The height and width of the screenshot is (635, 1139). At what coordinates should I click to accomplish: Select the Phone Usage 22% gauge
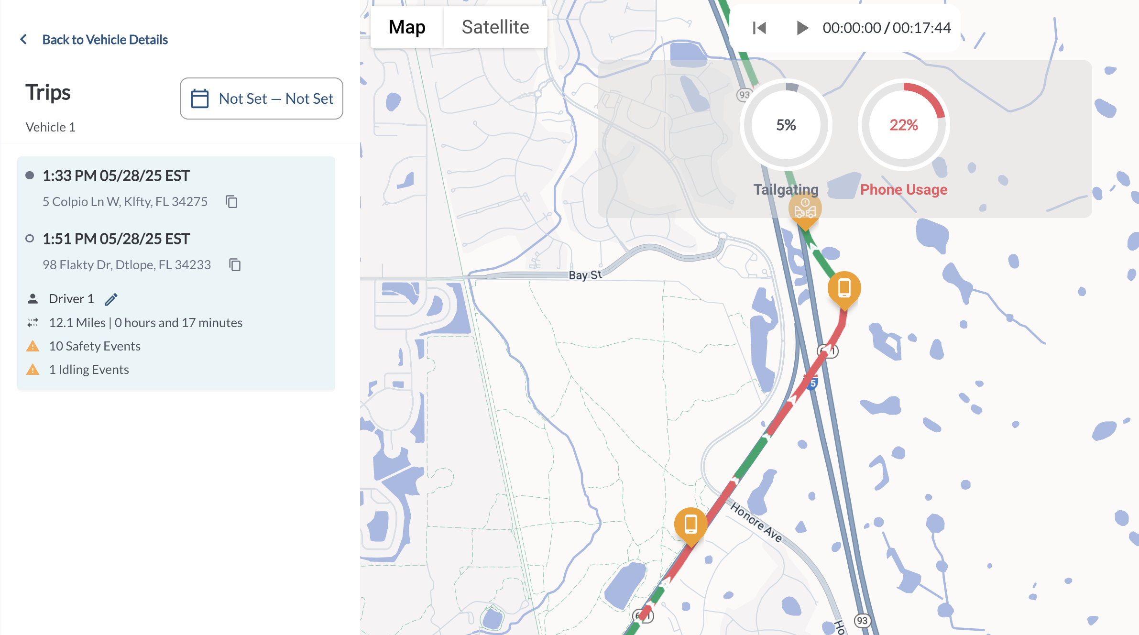click(903, 125)
